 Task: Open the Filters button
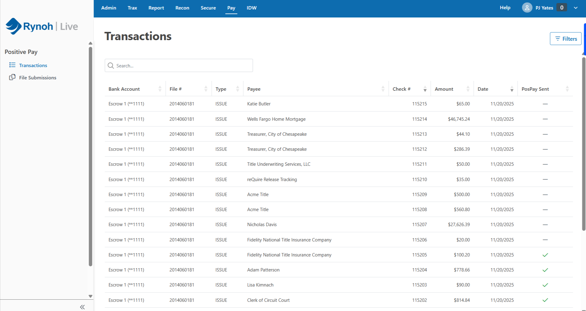(x=565, y=39)
